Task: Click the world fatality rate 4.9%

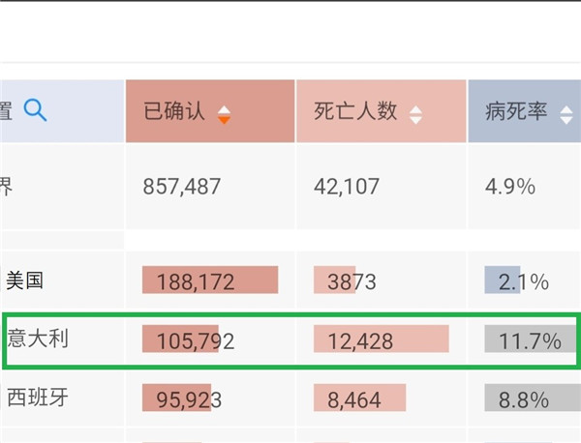Action: click(510, 186)
